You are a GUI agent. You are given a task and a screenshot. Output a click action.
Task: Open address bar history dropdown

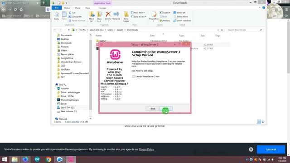[218, 30]
